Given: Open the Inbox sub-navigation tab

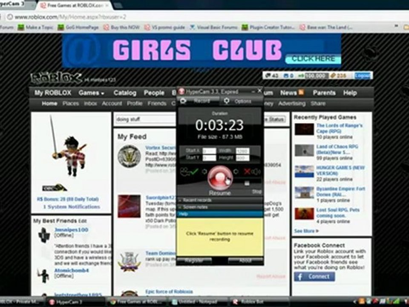Looking at the screenshot, I should coord(90,104).
